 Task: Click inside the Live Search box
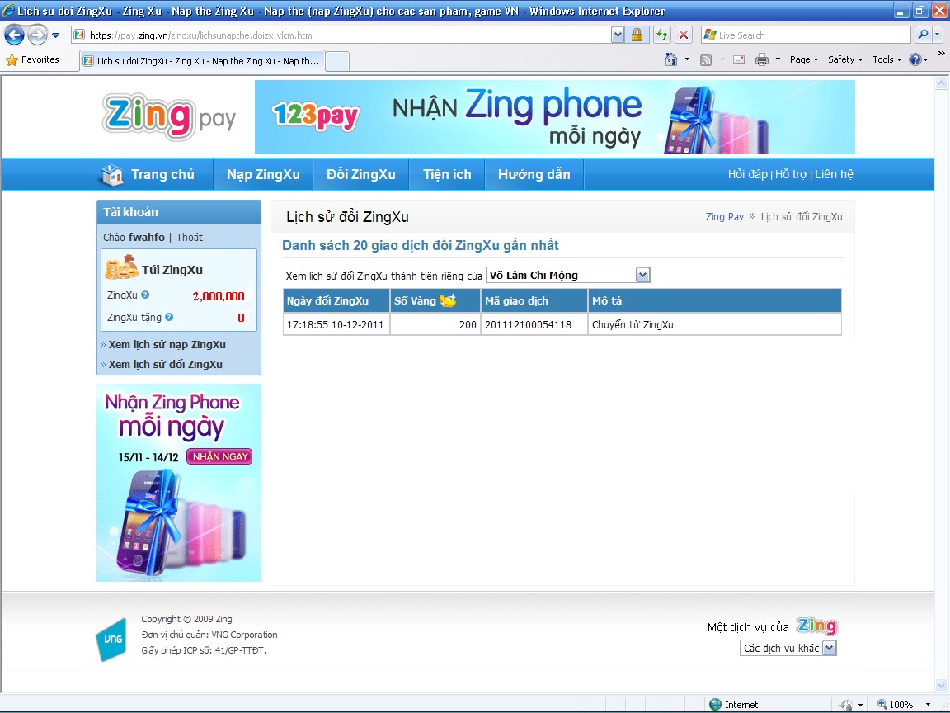[x=806, y=35]
